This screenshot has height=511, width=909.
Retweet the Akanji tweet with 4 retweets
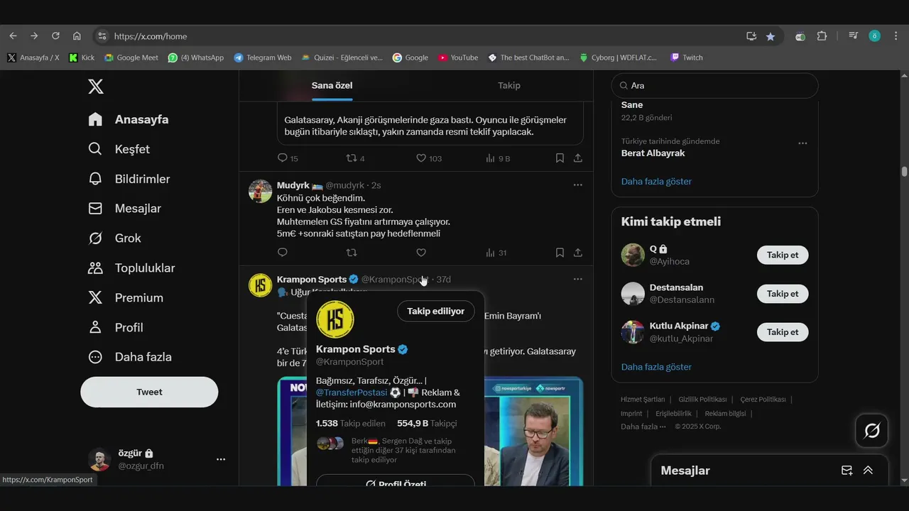coord(355,158)
